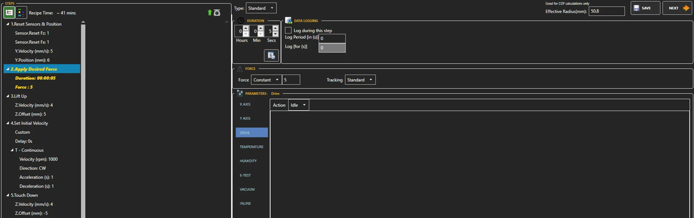The width and height of the screenshot is (694, 218).
Task: Click the Hours value field
Action: coord(239,31)
